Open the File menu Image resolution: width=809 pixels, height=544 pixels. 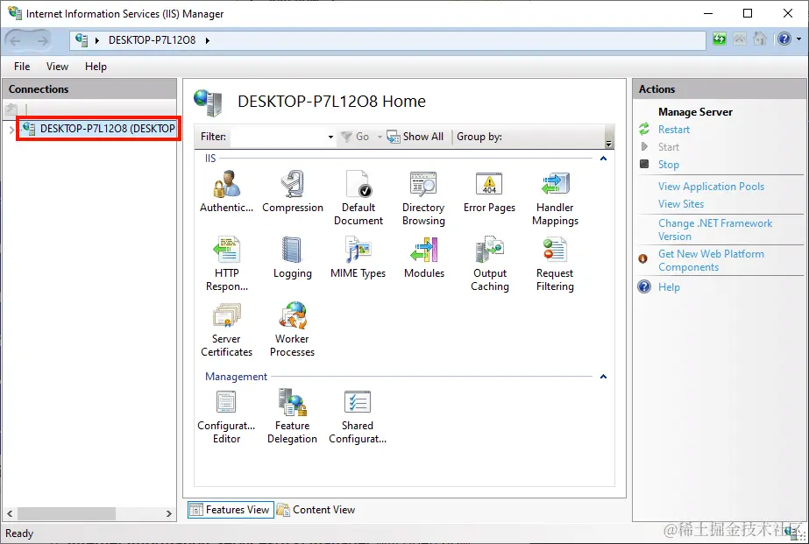[x=22, y=67]
